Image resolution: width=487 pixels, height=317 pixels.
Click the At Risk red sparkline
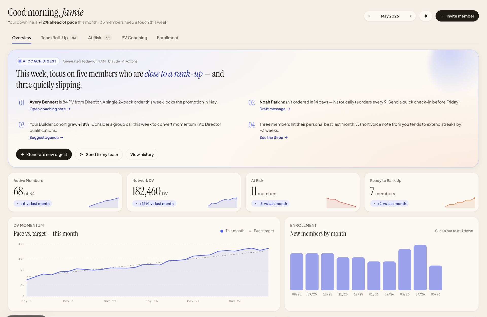click(x=341, y=202)
